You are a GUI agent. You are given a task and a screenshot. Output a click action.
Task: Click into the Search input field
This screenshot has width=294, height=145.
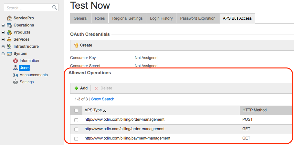28,8
